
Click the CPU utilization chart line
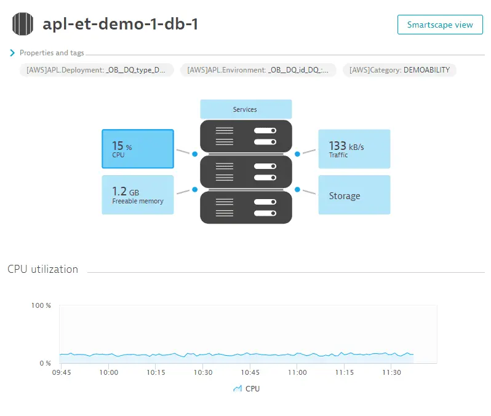coord(236,355)
